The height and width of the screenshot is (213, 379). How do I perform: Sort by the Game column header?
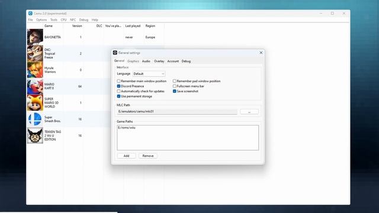pos(49,26)
